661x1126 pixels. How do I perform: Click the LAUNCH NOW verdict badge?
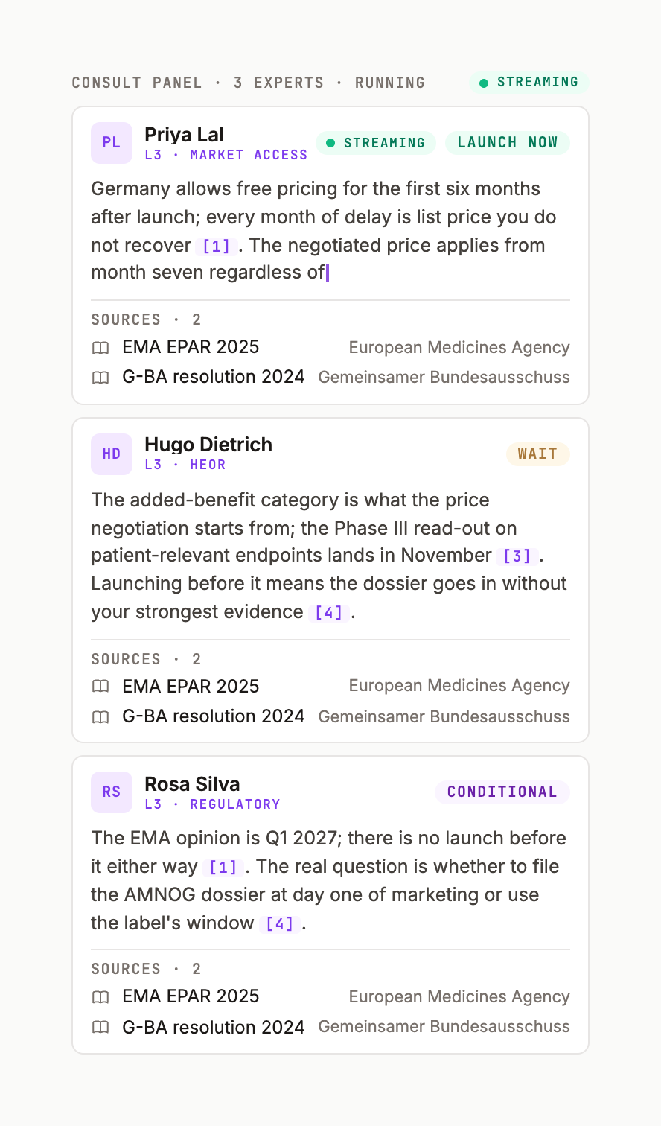508,143
